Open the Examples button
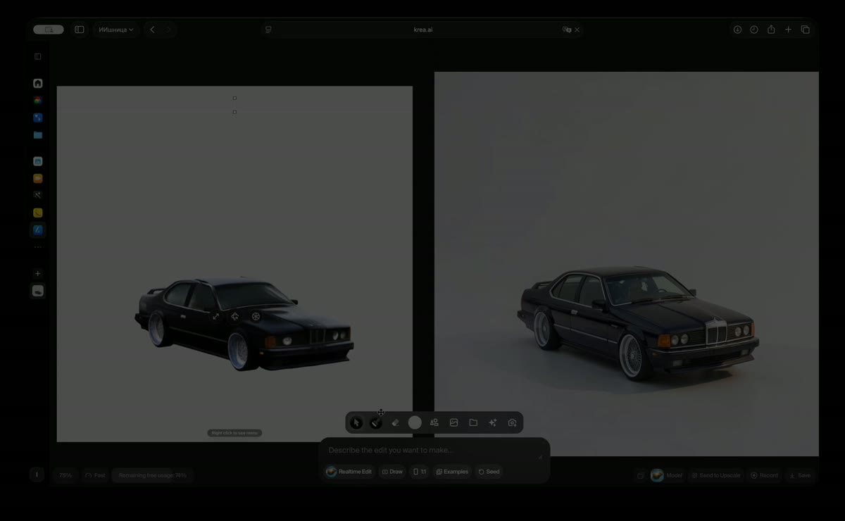The height and width of the screenshot is (521, 845). tap(452, 472)
